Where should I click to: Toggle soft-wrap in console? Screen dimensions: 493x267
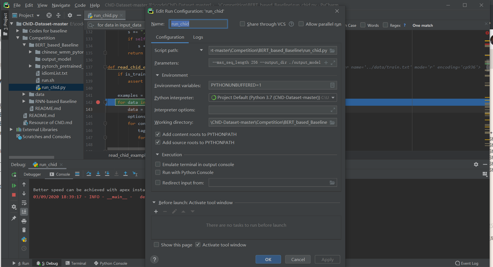point(24,203)
